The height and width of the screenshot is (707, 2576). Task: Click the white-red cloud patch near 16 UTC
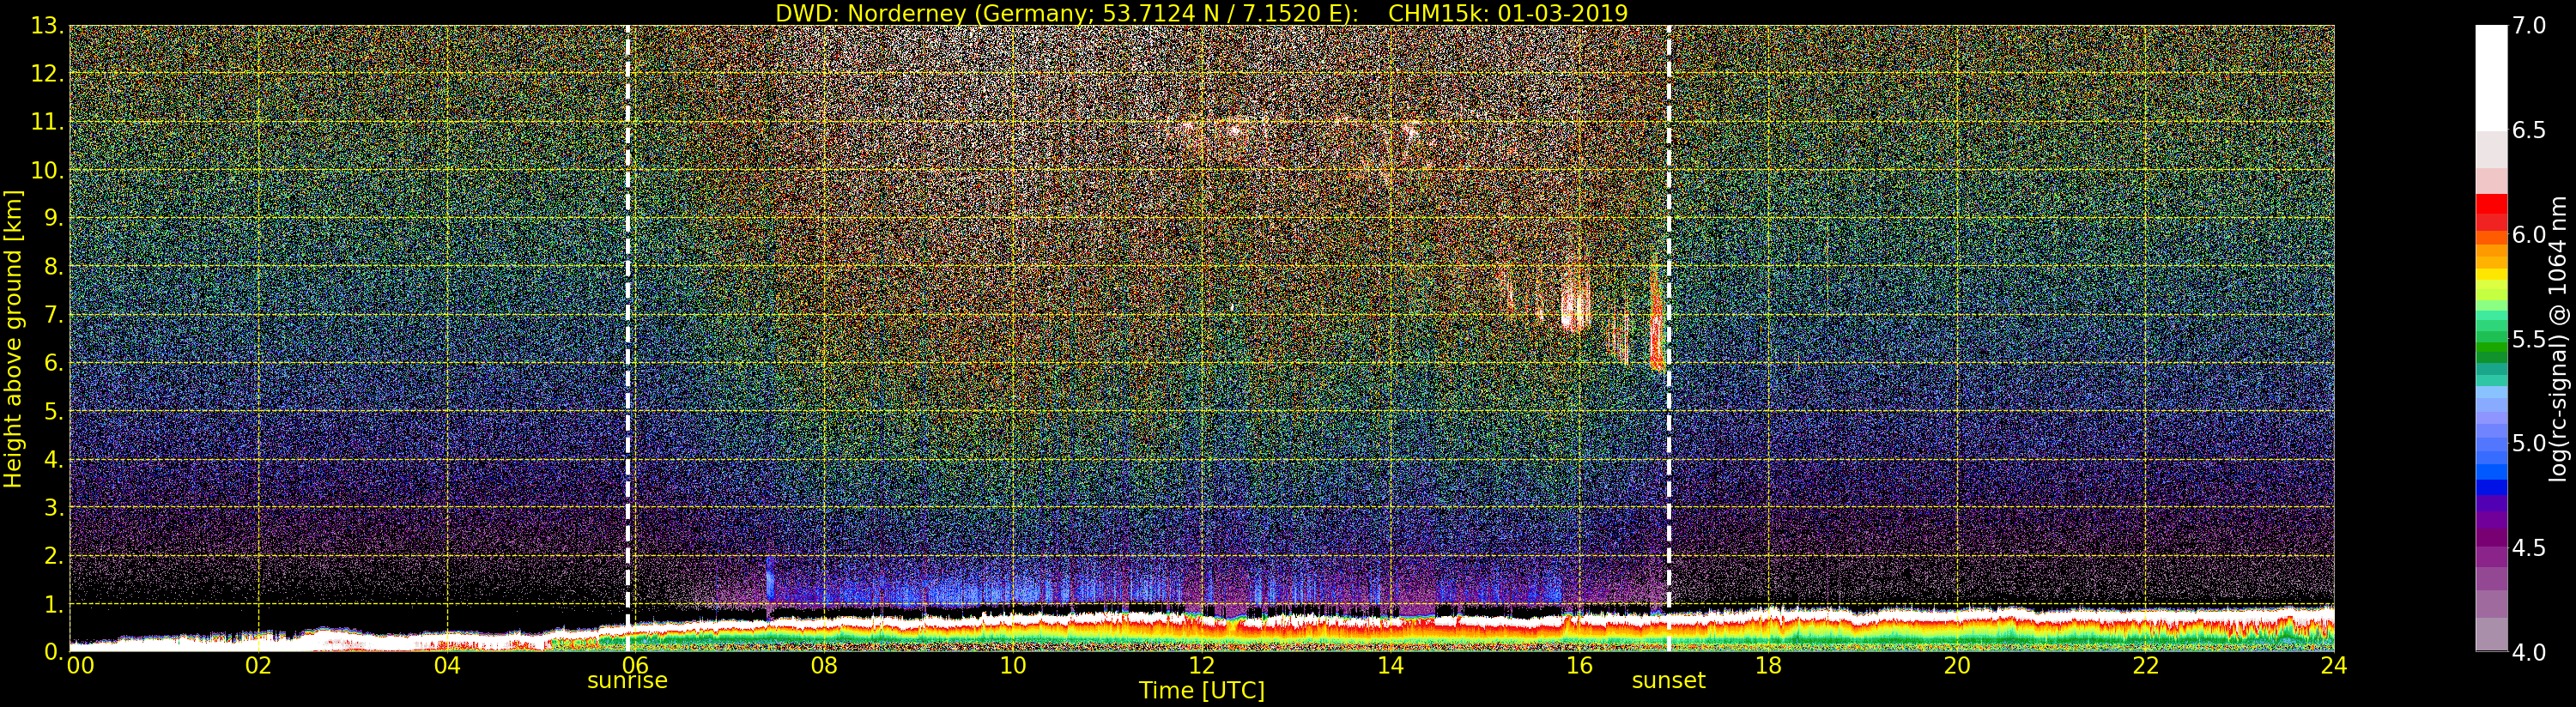[x=1575, y=300]
